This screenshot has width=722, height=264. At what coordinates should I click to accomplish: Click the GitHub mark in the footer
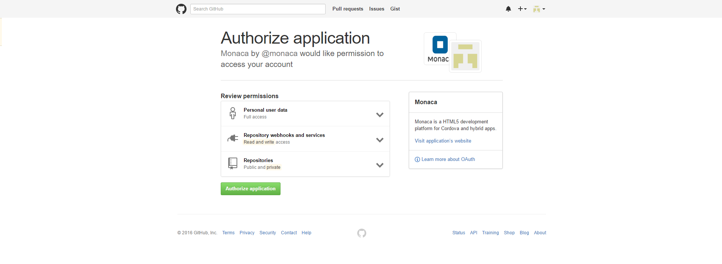pyautogui.click(x=362, y=233)
